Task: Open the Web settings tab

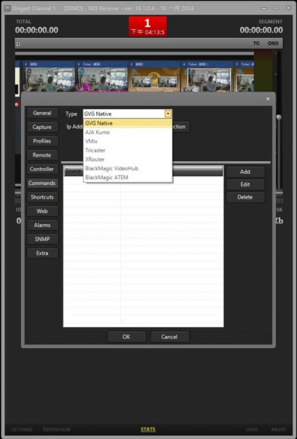Action: tap(43, 211)
